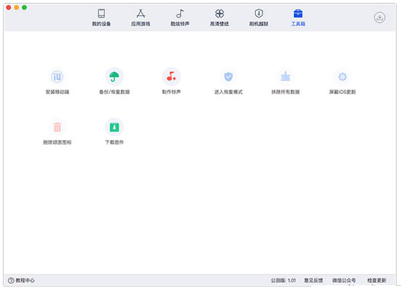Maximize window using the green button
This screenshot has height=288, width=401.
tap(24, 7)
